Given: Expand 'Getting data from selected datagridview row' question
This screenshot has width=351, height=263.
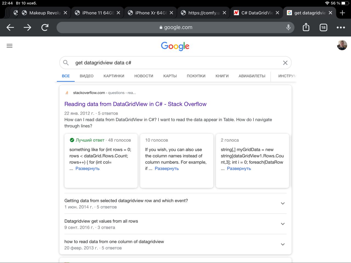Looking at the screenshot, I should [x=283, y=204].
